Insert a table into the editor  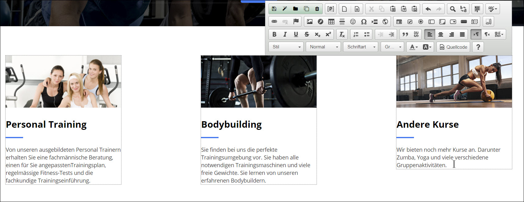click(331, 22)
